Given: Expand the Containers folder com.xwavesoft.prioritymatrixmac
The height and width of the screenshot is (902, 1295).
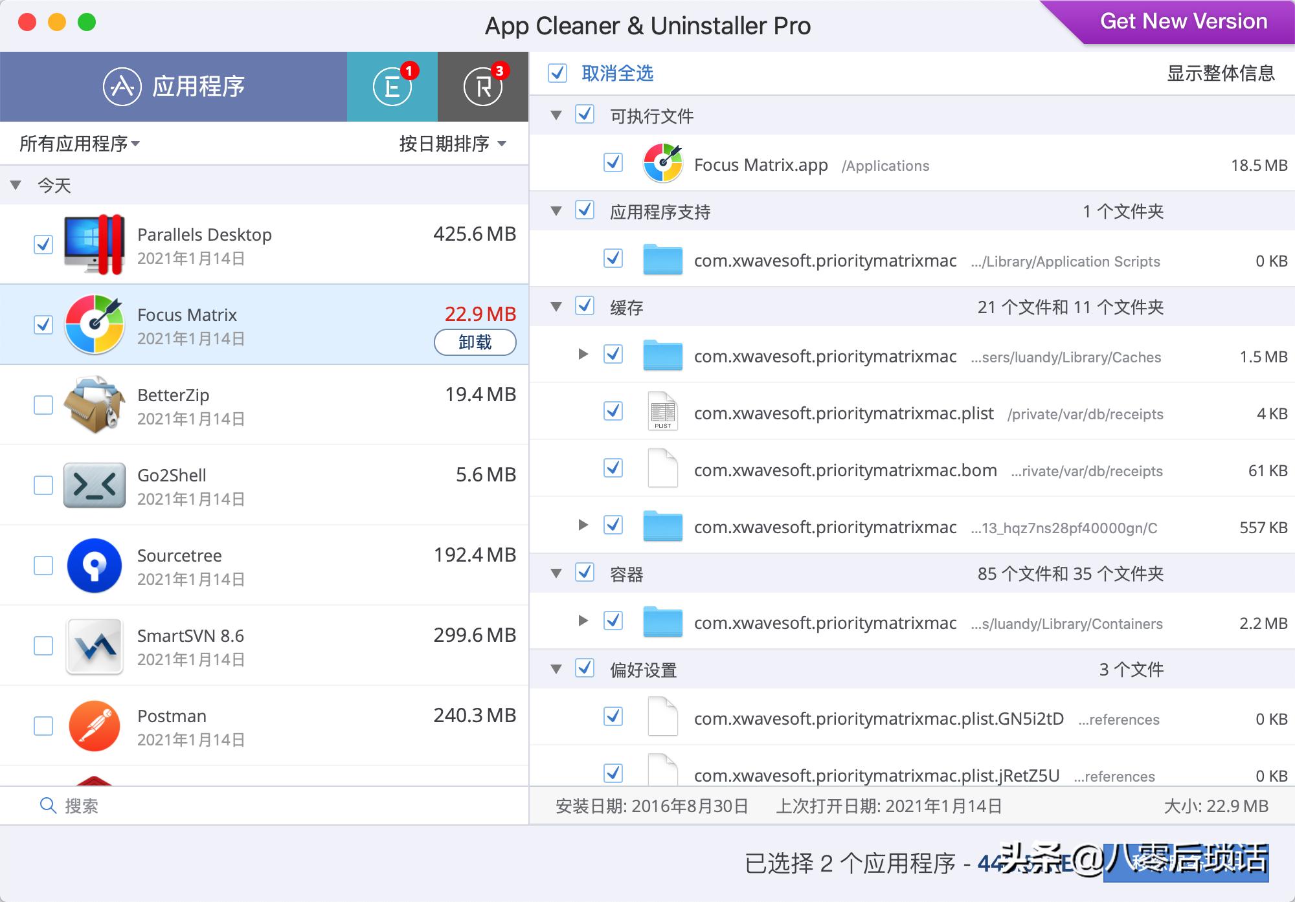Looking at the screenshot, I should 583,622.
